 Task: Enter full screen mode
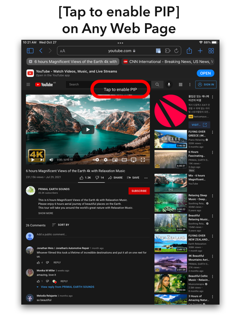pos(143,160)
